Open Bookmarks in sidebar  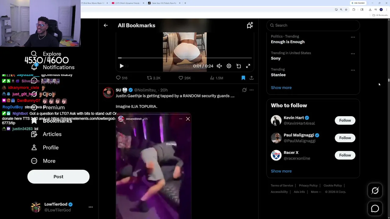[52, 121]
